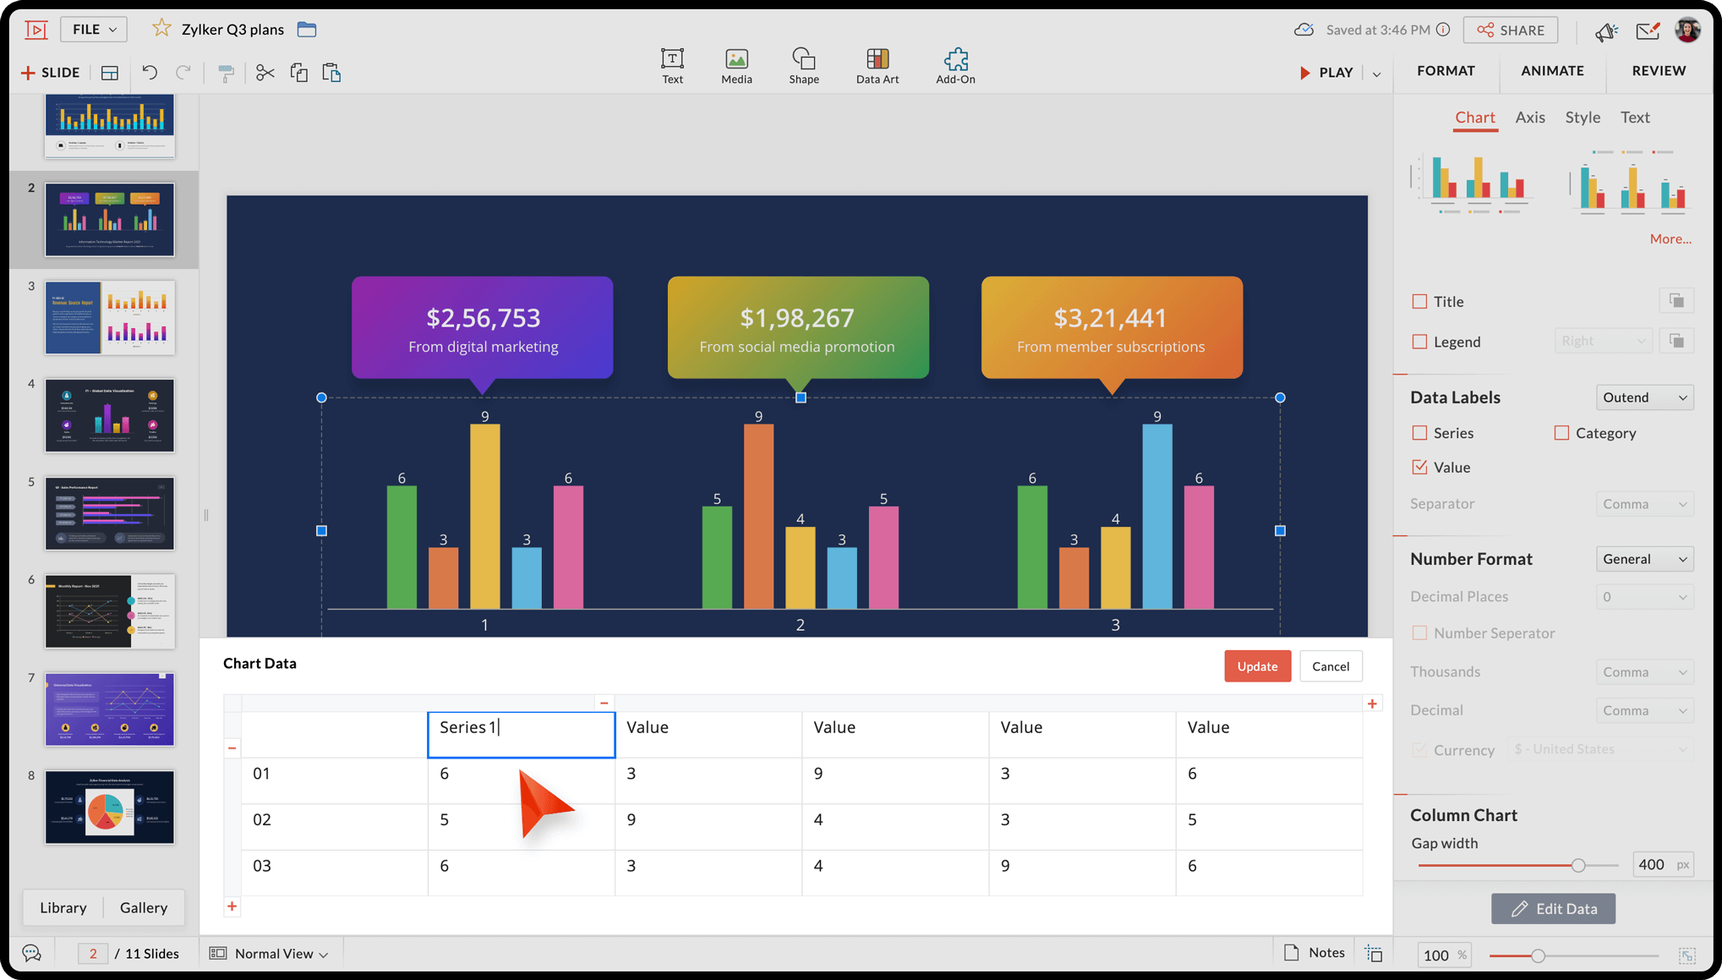The height and width of the screenshot is (980, 1722).
Task: Check the Category data label box
Action: click(1561, 433)
